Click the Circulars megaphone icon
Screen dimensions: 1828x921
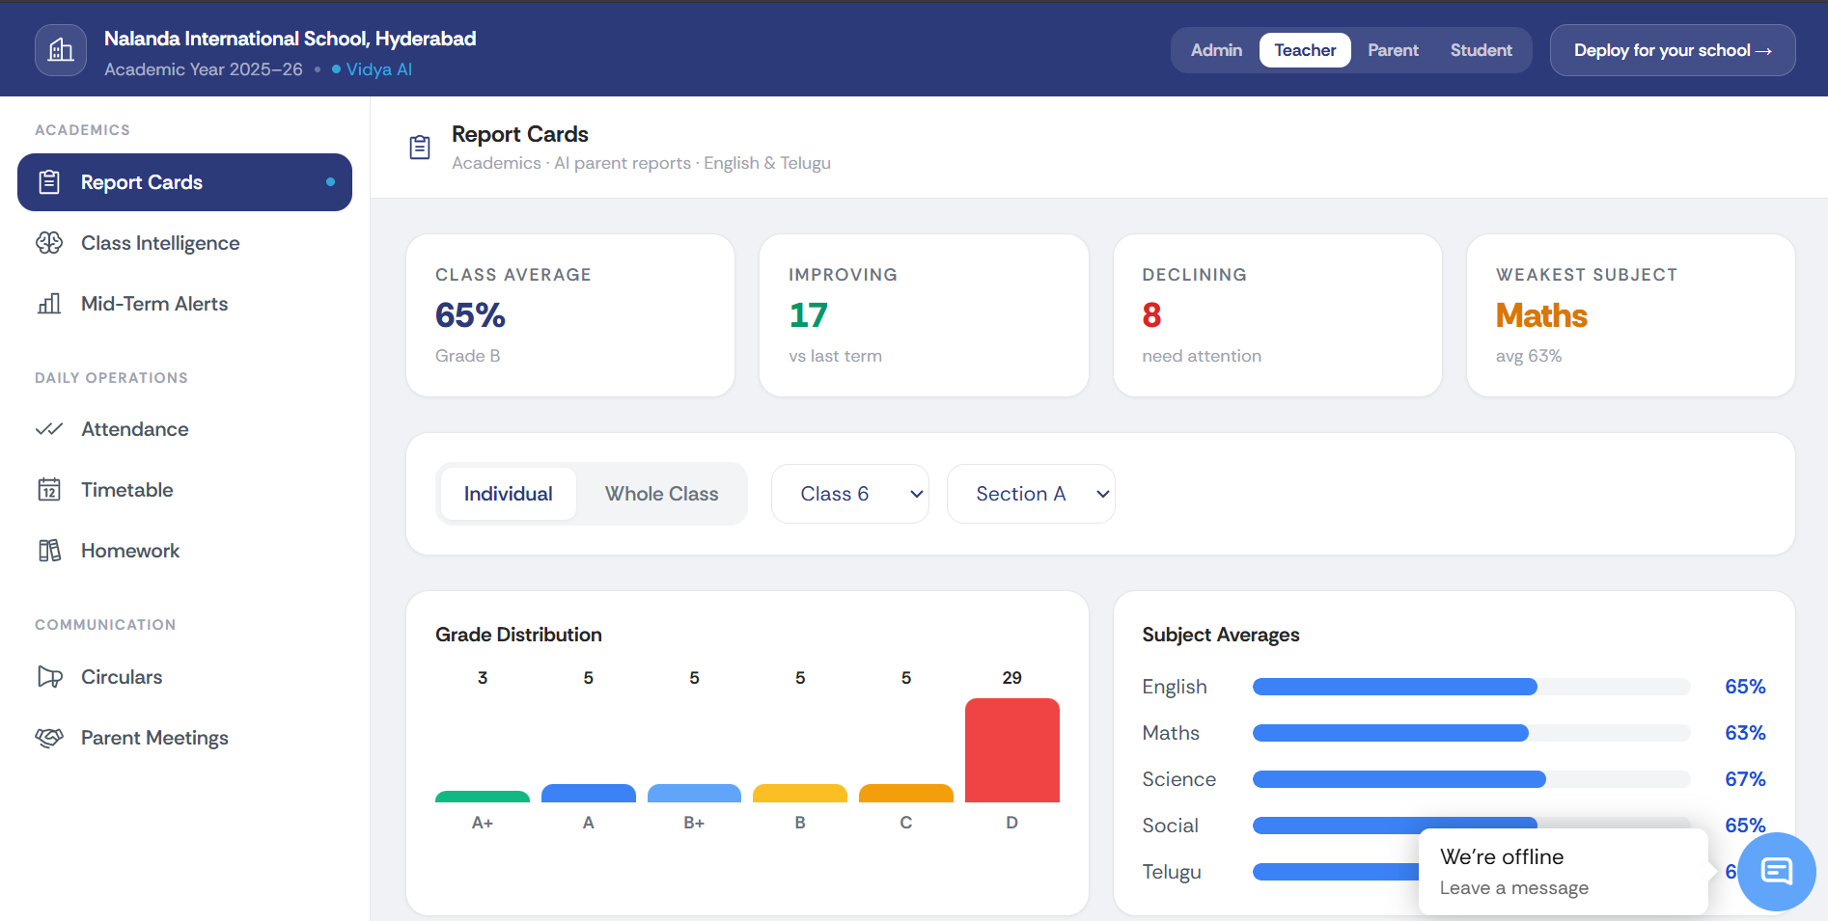(49, 677)
